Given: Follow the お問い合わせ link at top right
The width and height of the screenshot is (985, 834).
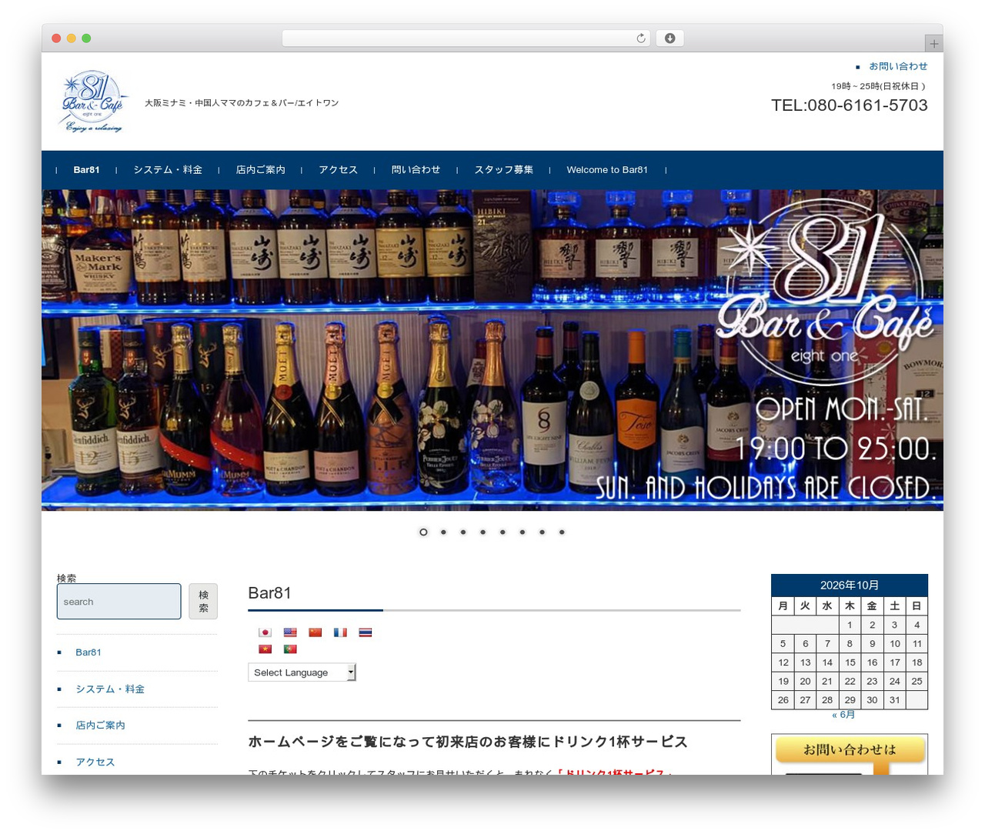Looking at the screenshot, I should click(x=898, y=66).
